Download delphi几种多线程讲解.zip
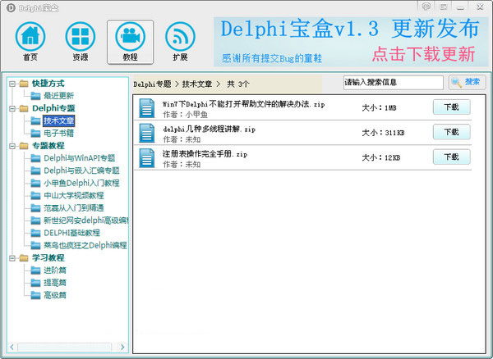Viewport: 493px width, 359px height. 451,132
